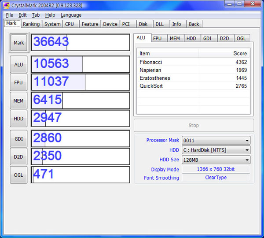264x238 pixels.
Task: Click the GDI score 2860 bar
Action: (x=81, y=139)
